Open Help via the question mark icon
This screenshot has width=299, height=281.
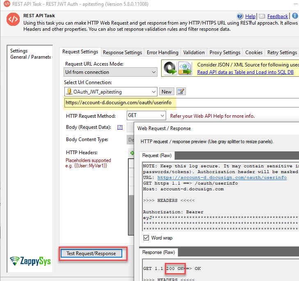coord(240,16)
